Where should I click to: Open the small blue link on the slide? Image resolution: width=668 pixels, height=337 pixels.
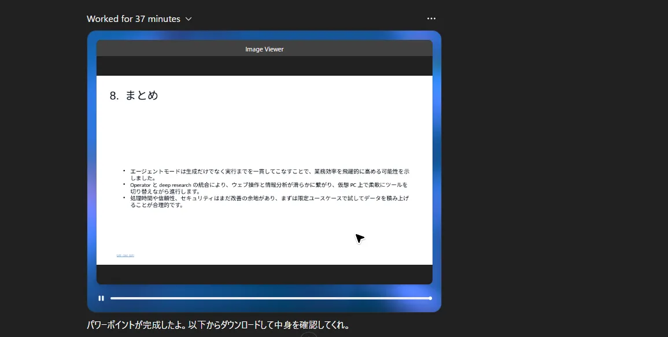pos(126,255)
